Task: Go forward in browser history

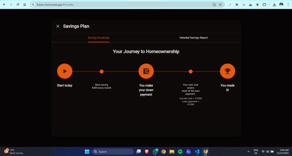Action: tap(11, 4)
